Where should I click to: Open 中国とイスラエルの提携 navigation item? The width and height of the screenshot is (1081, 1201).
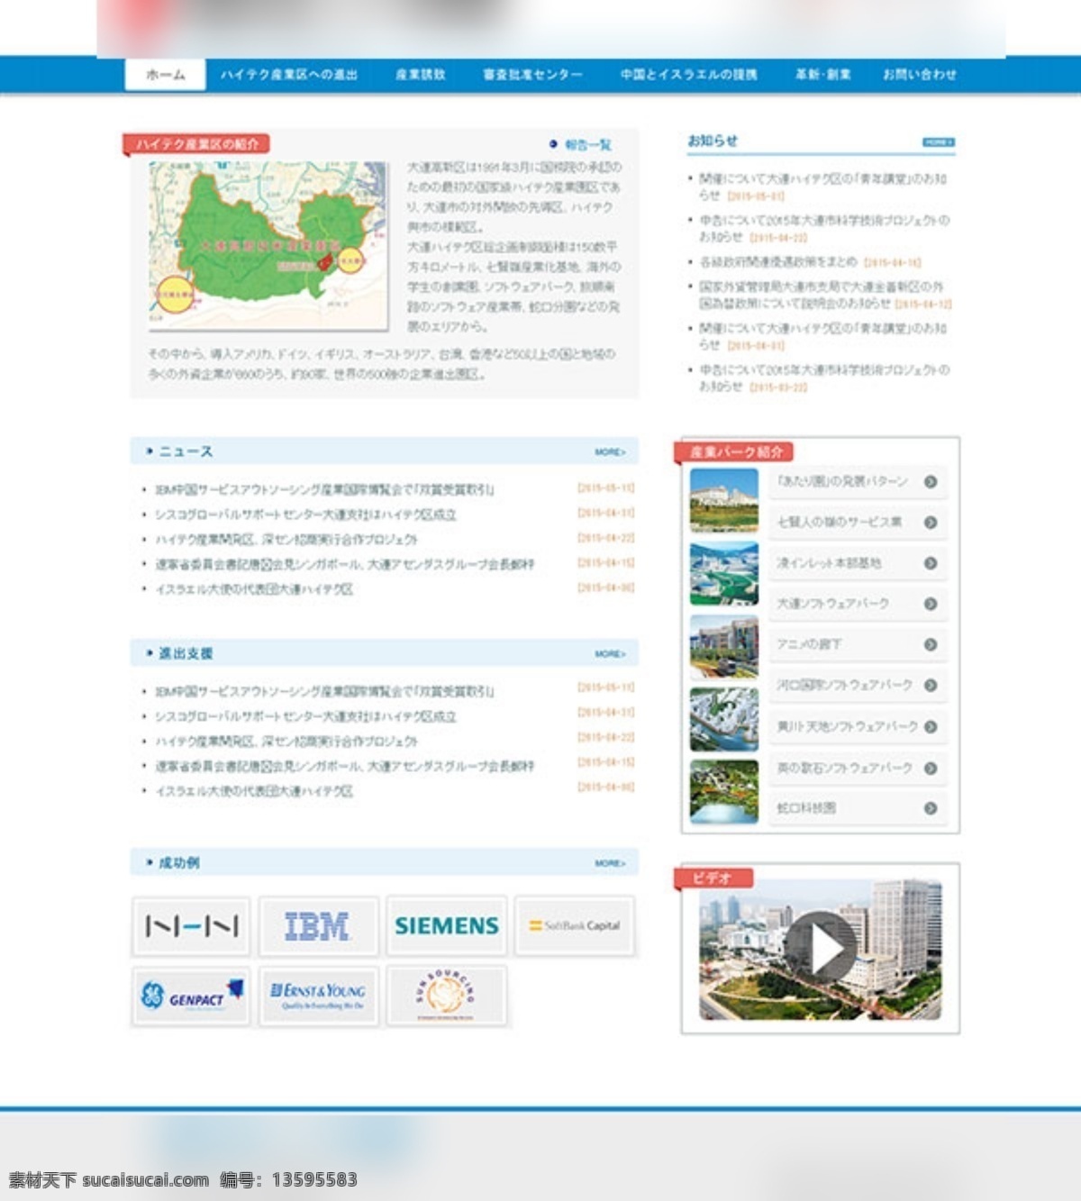(688, 75)
